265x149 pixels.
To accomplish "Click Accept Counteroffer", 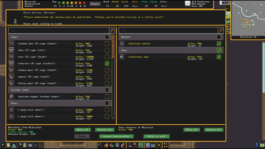I will pos(116,136).
